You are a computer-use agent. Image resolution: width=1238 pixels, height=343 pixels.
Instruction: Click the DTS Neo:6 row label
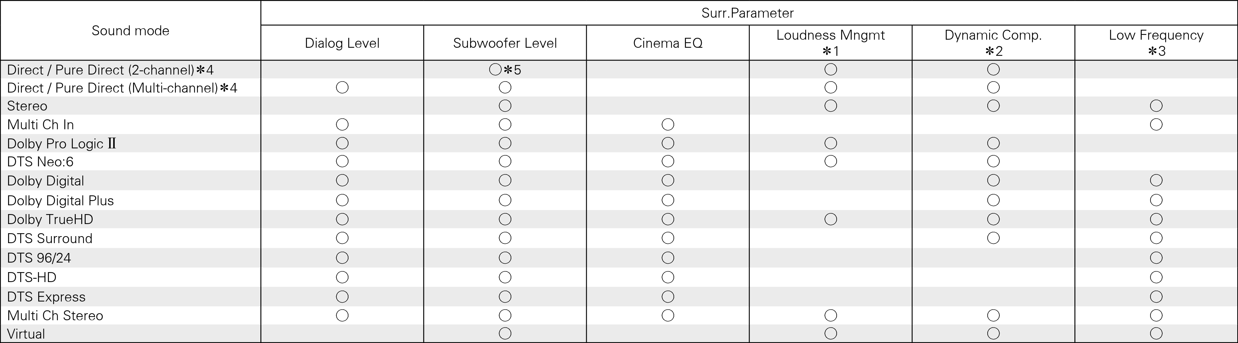click(x=40, y=162)
